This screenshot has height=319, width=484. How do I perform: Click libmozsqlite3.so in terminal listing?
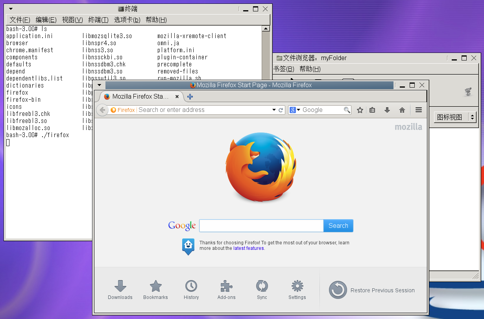pos(107,36)
